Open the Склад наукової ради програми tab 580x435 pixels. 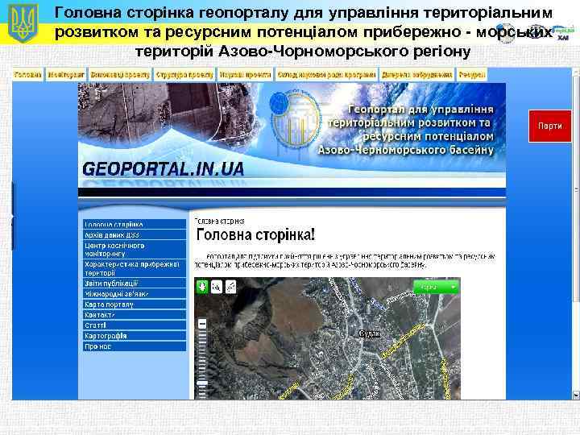click(x=326, y=75)
